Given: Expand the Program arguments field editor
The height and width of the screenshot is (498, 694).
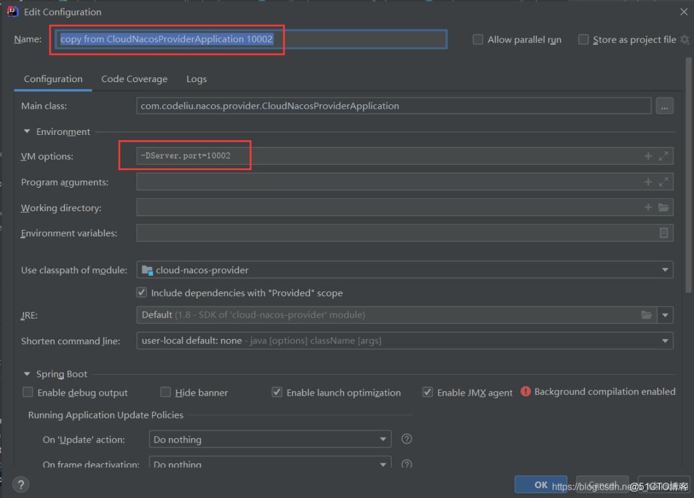Looking at the screenshot, I should click(663, 183).
